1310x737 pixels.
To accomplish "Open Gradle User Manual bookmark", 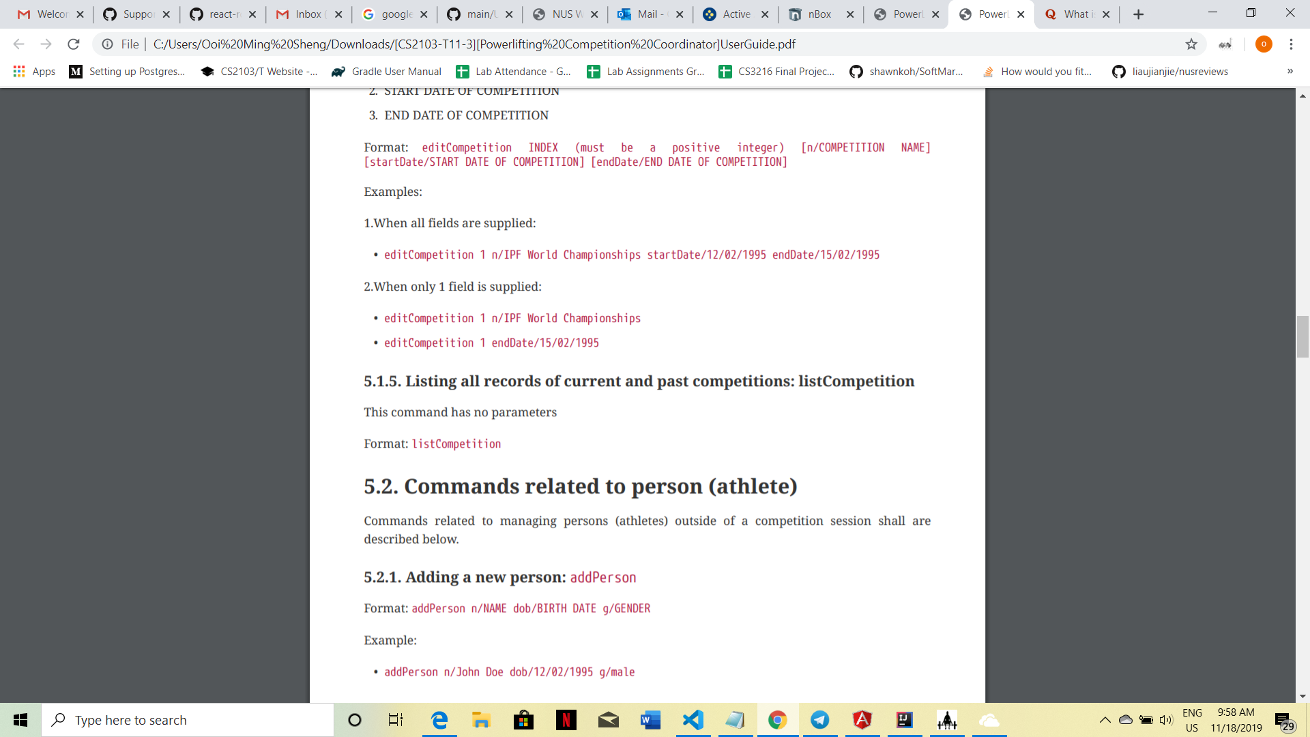I will pos(386,72).
